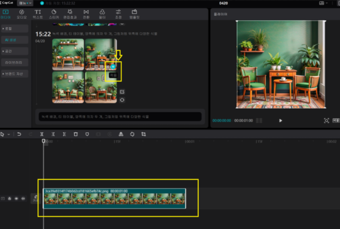340x229 pixels.
Task: Open the Adjustment (조정) icon
Action: point(118,13)
